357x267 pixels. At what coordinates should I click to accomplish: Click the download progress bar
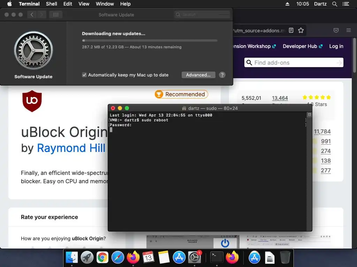pos(150,41)
